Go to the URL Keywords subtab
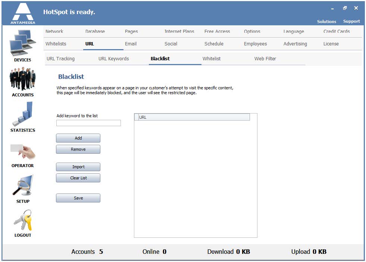This screenshot has width=366, height=262. (x=114, y=59)
